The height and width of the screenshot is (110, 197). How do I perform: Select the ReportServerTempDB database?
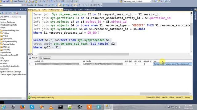[9, 55]
